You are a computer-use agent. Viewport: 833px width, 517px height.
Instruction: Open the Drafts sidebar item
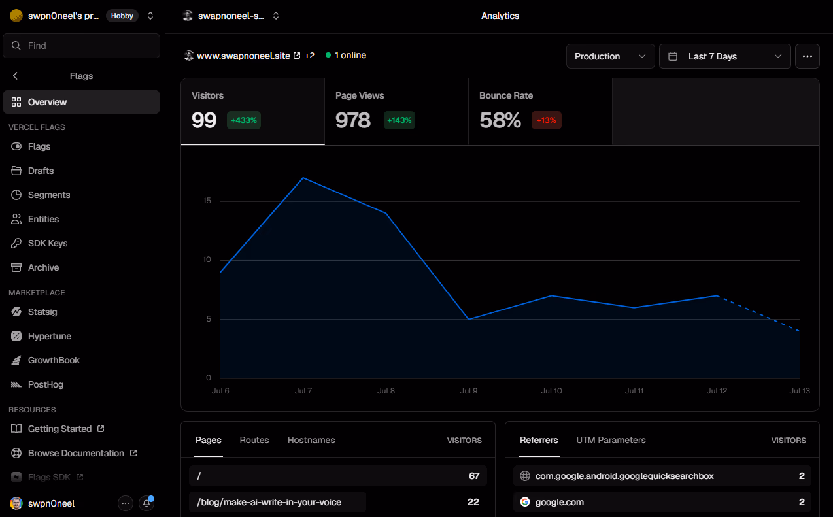pos(82,171)
